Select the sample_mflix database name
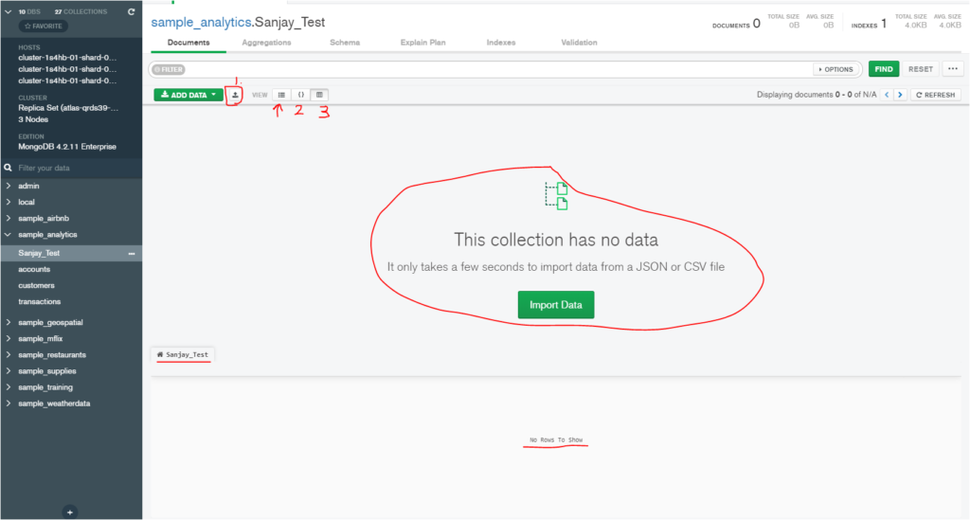 pyautogui.click(x=40, y=339)
